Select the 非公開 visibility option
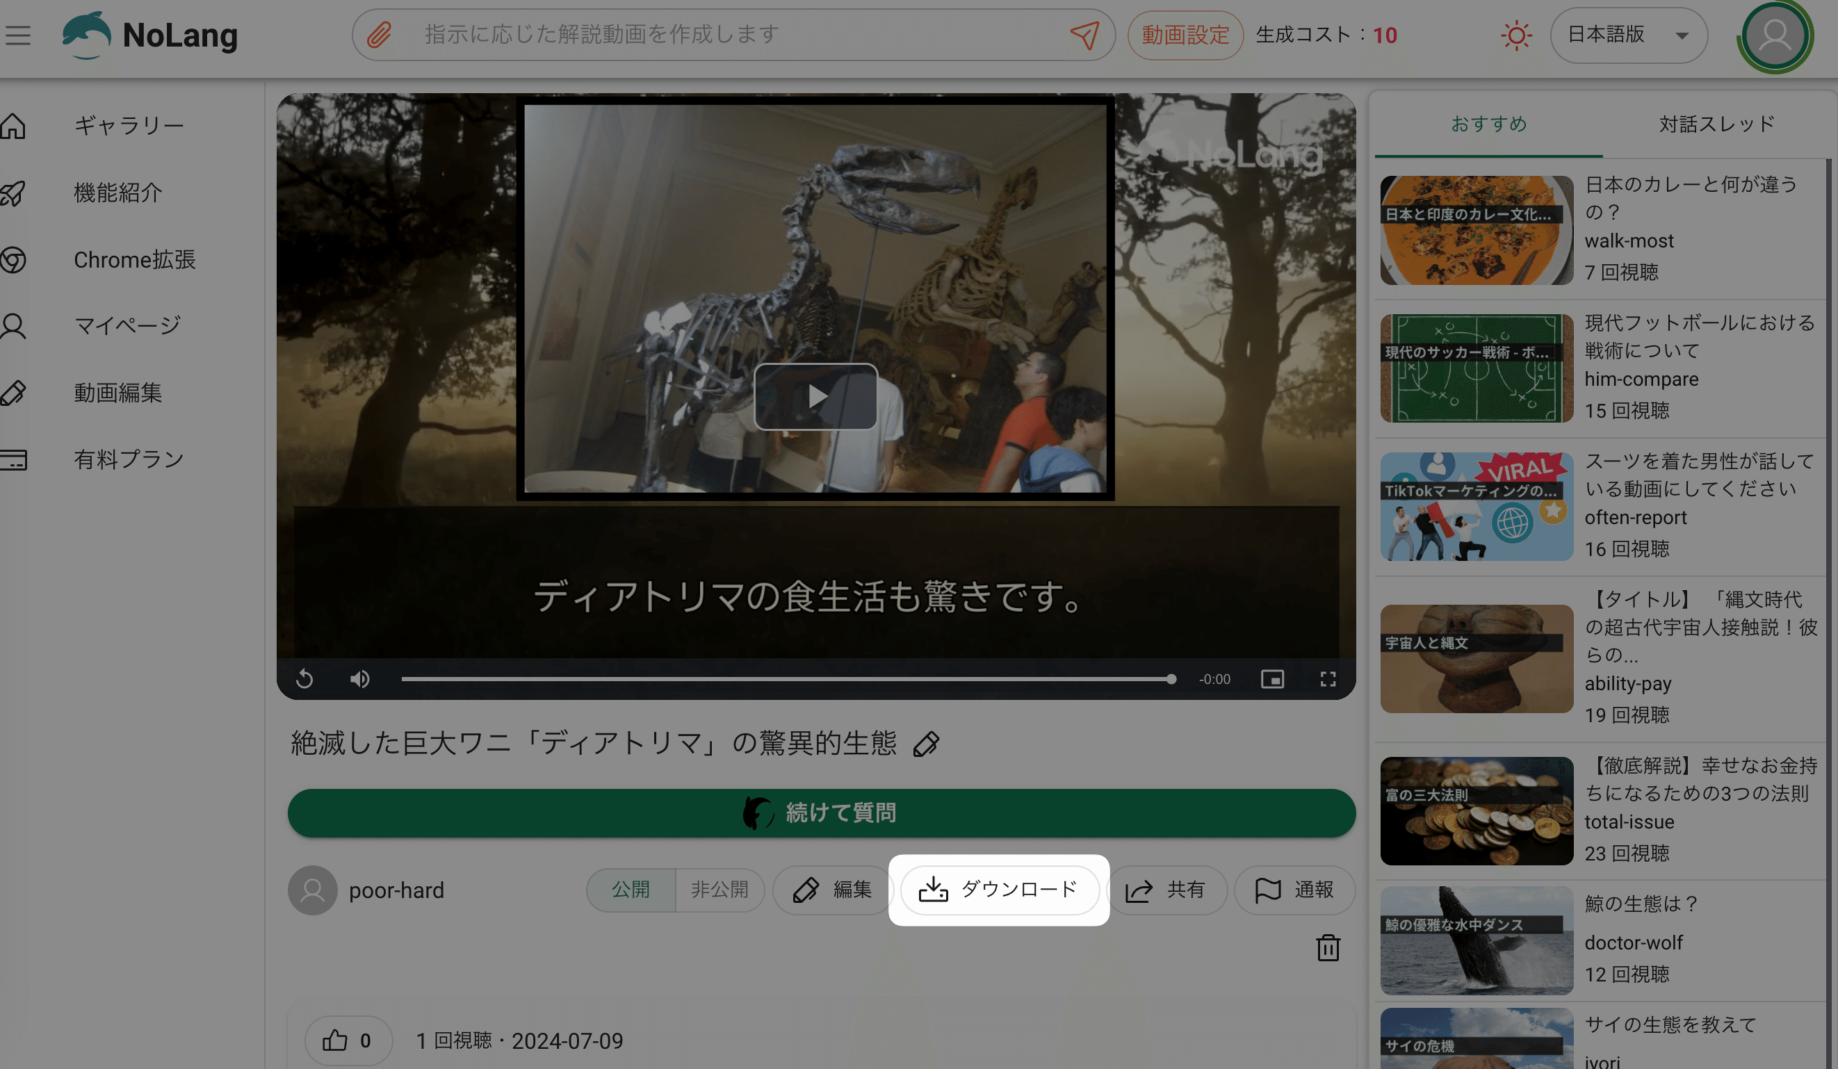This screenshot has height=1069, width=1838. [x=719, y=890]
